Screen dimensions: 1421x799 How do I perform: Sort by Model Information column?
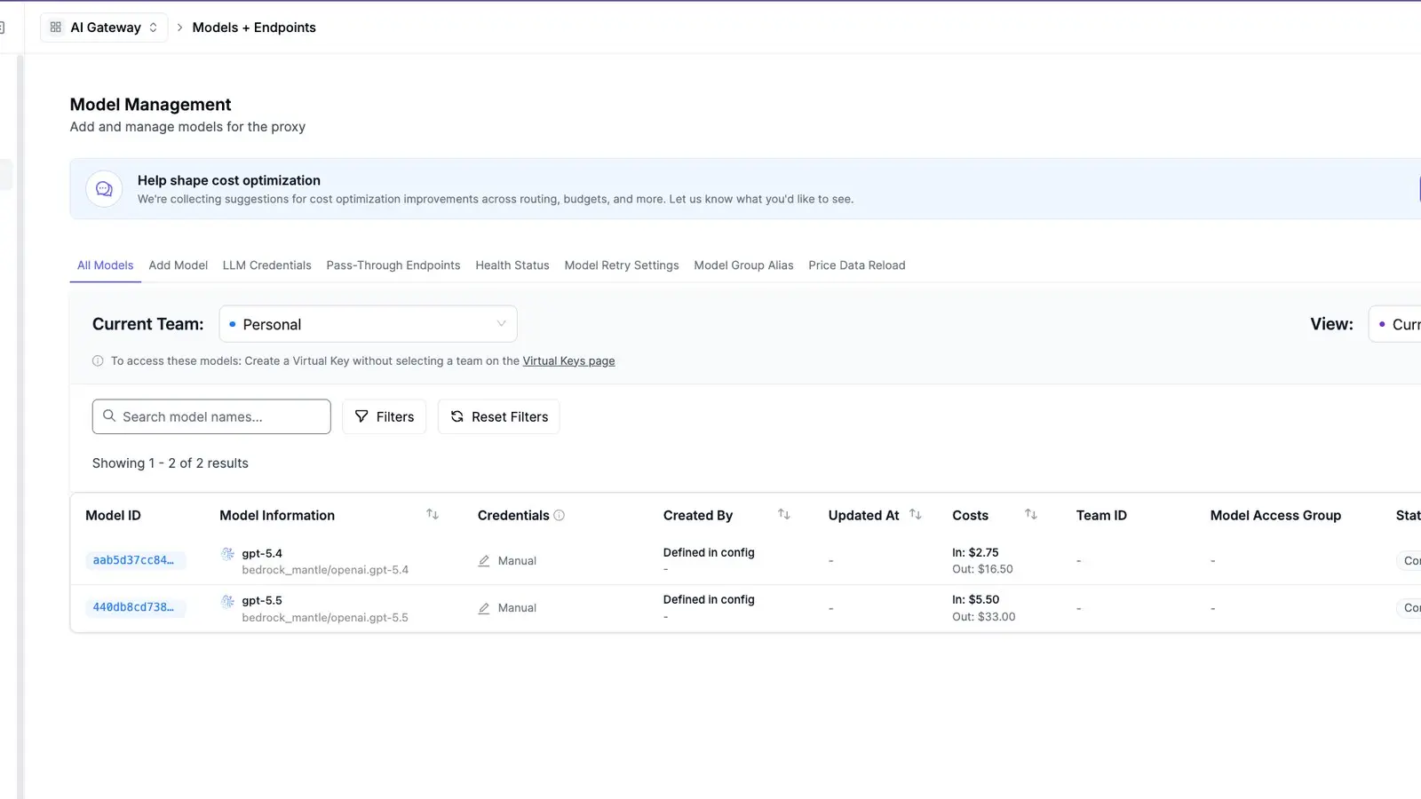point(433,515)
